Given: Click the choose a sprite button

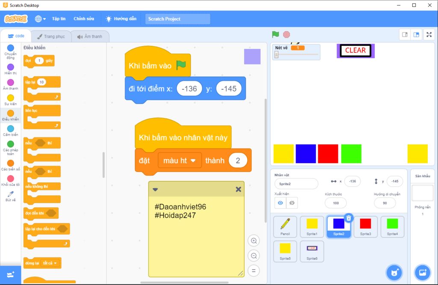Looking at the screenshot, I should click(x=394, y=272).
